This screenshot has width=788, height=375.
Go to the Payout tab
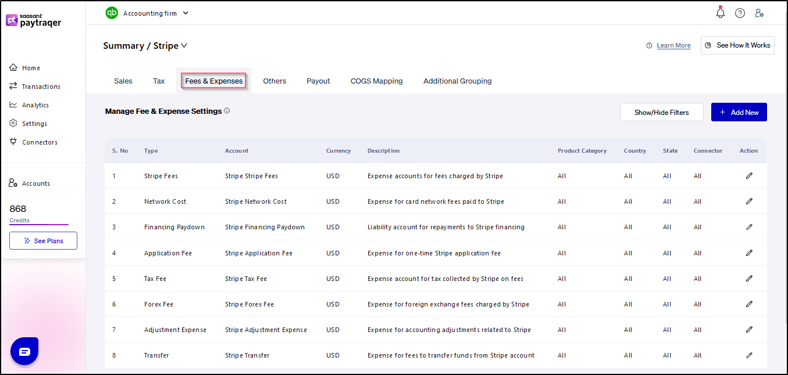(x=319, y=81)
